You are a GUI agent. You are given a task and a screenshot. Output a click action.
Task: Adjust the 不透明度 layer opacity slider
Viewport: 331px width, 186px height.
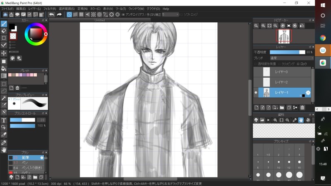coord(287,52)
